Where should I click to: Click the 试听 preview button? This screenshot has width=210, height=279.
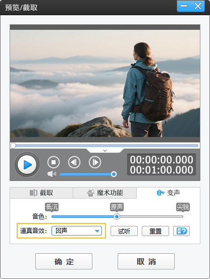coord(124,231)
